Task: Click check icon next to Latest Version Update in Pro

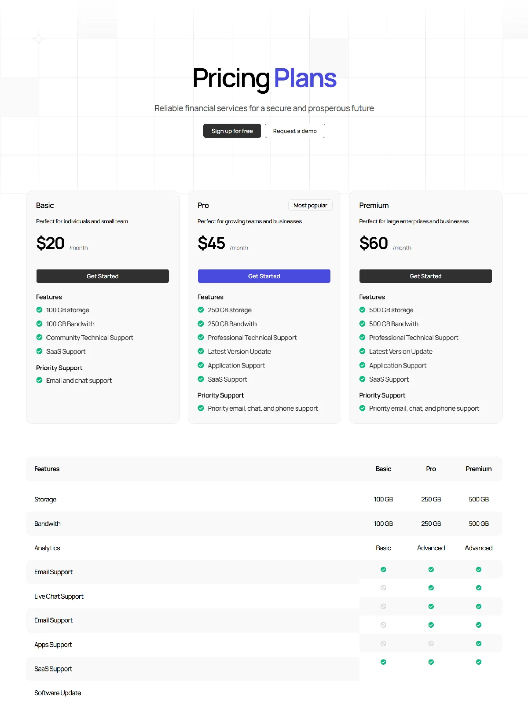Action: (x=201, y=351)
